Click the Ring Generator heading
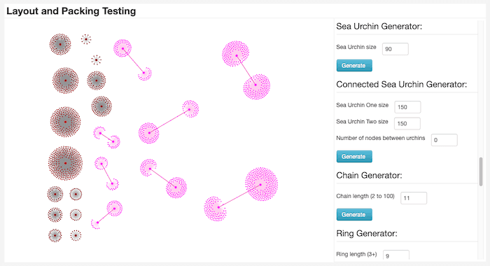This screenshot has height=266, width=490. tap(367, 234)
